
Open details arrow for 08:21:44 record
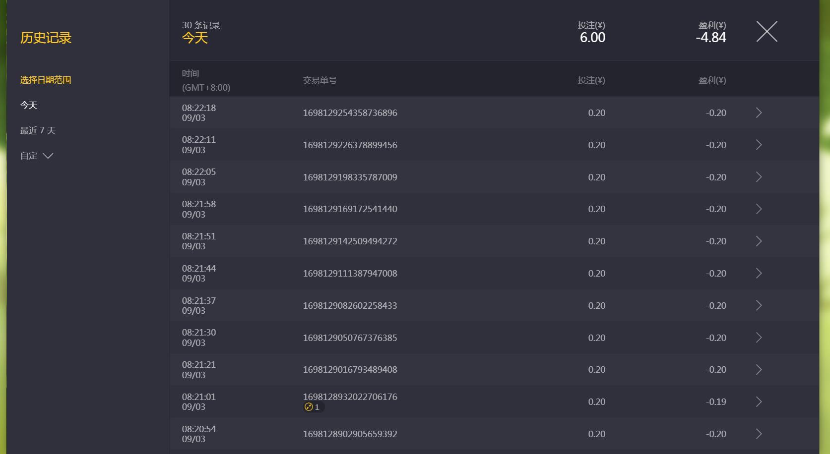click(759, 273)
